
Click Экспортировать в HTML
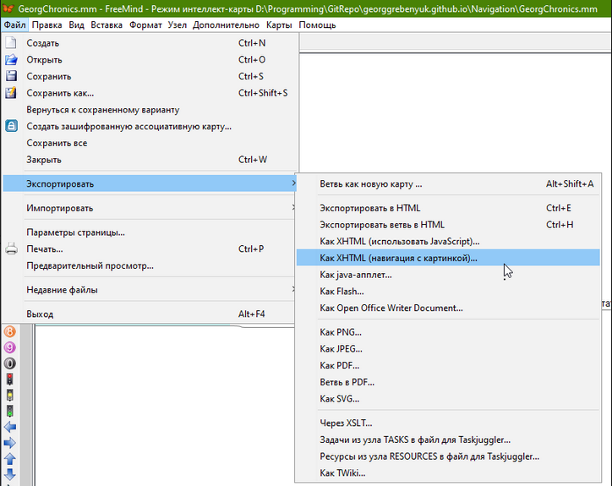(x=369, y=208)
